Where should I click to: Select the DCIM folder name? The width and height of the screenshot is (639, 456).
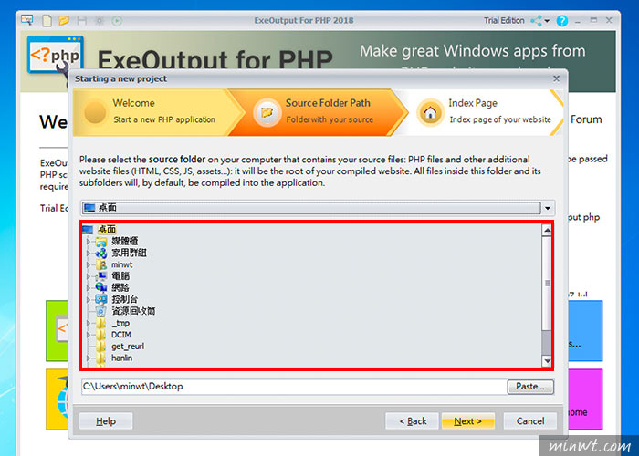pyautogui.click(x=121, y=335)
